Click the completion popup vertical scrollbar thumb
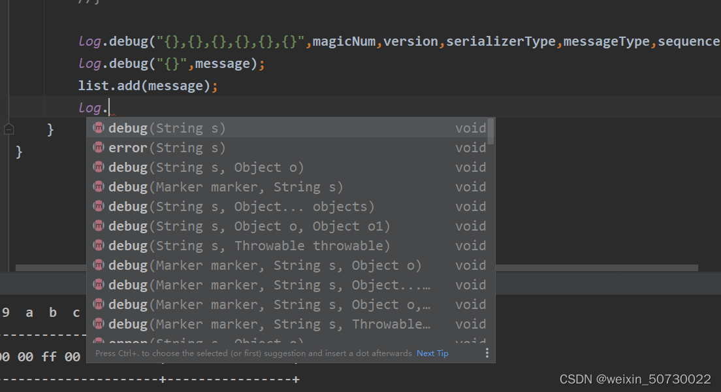 pos(491,131)
